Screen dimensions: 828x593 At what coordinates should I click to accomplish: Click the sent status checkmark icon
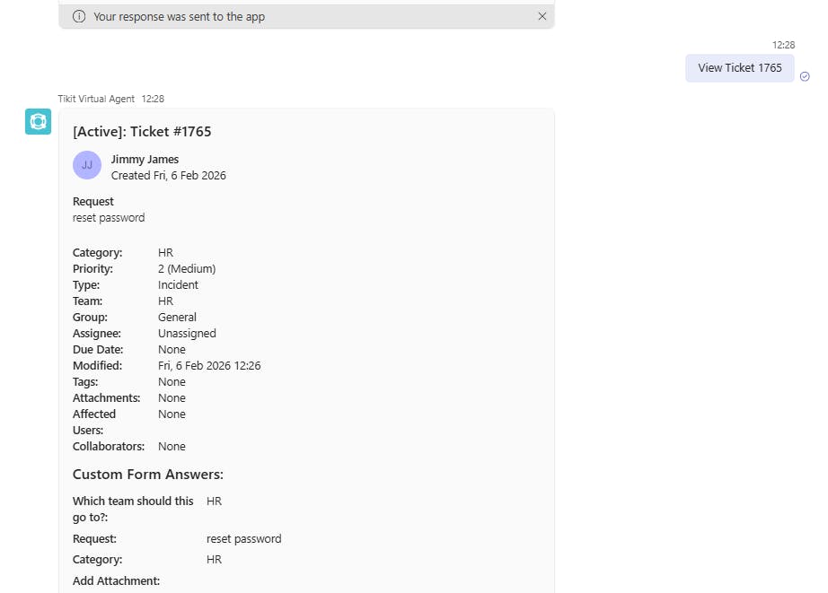point(805,77)
